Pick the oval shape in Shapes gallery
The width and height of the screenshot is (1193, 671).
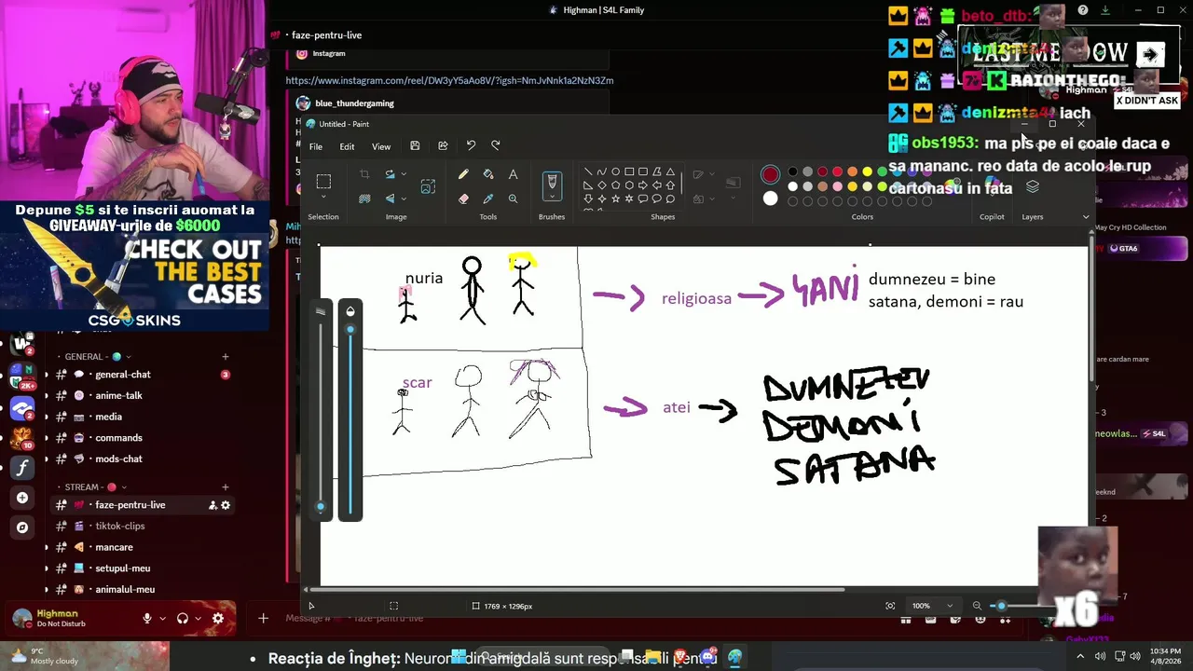point(616,171)
